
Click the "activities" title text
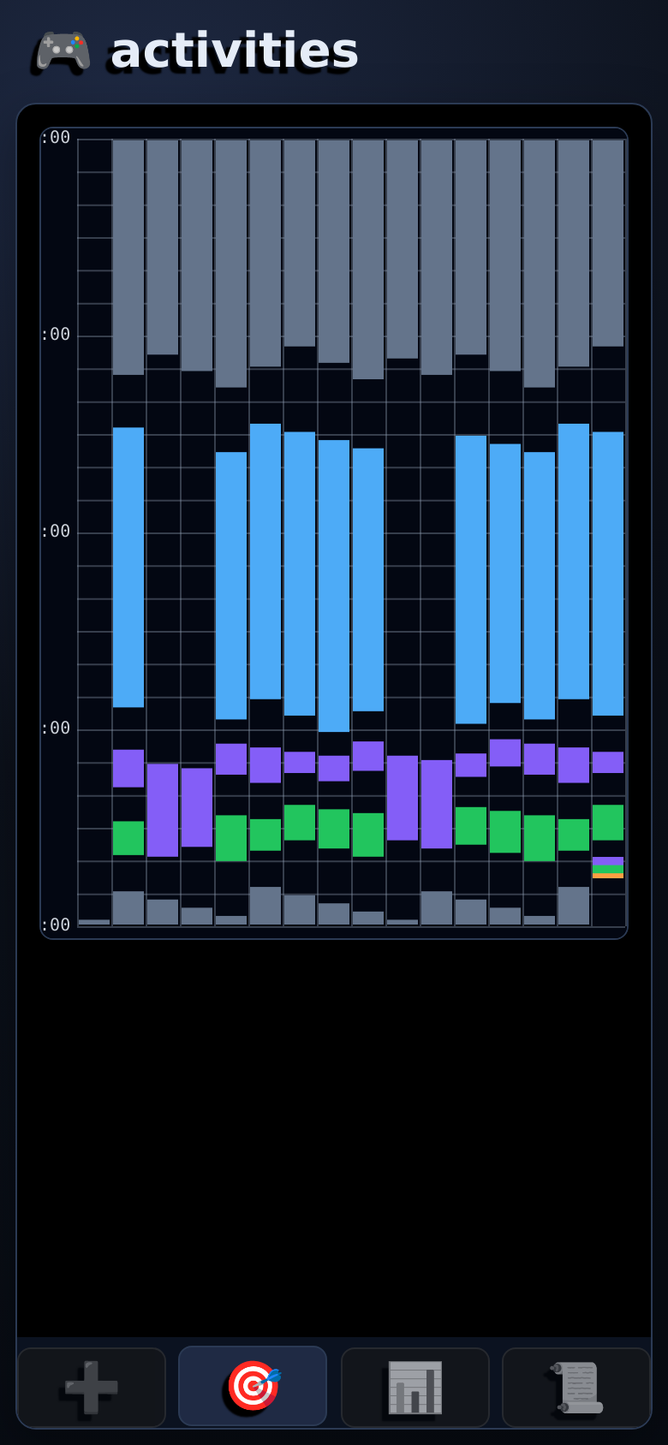click(x=235, y=51)
